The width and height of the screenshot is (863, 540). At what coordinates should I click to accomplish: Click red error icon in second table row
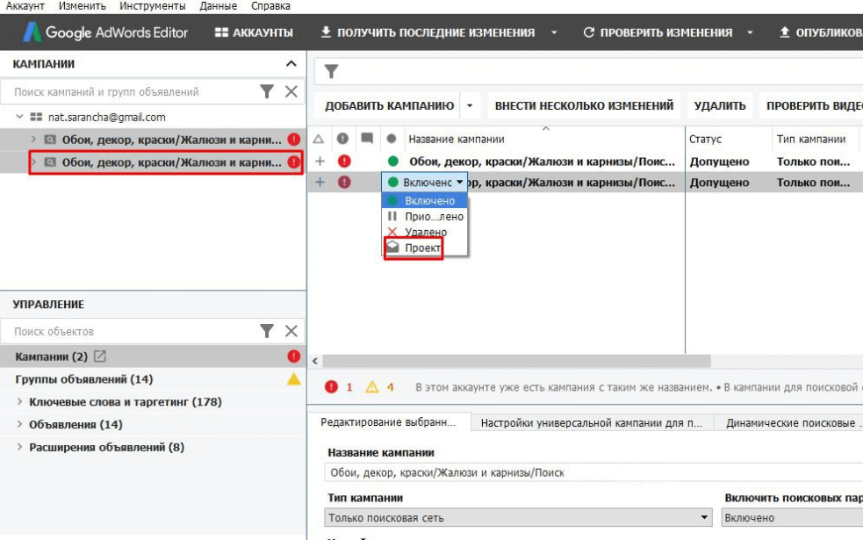(x=344, y=183)
